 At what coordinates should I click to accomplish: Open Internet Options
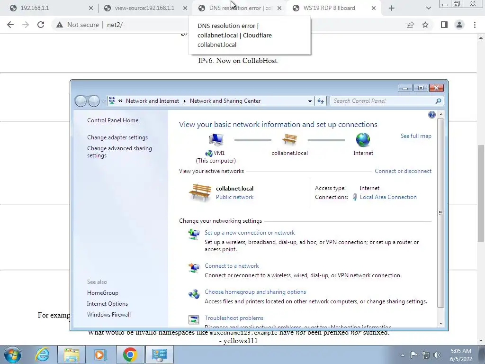click(x=108, y=304)
